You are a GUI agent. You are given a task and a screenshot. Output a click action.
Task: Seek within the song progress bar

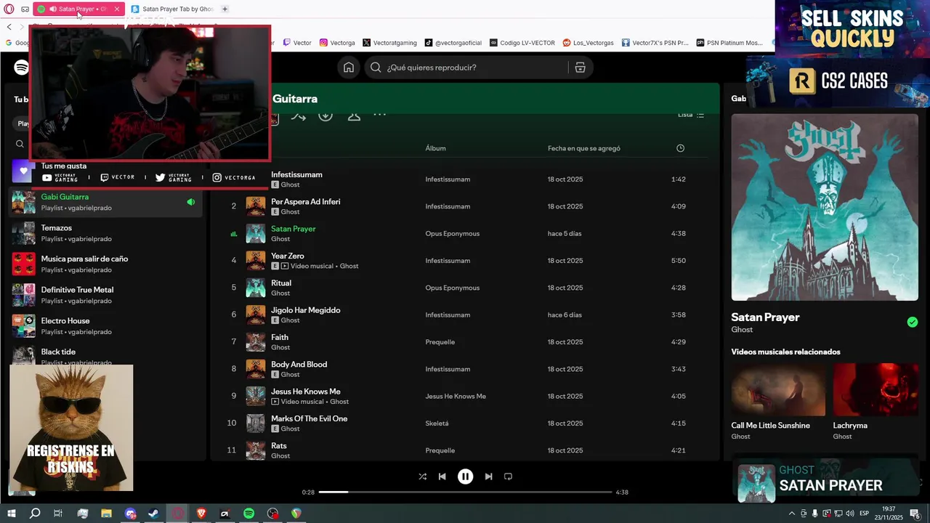[x=465, y=492]
